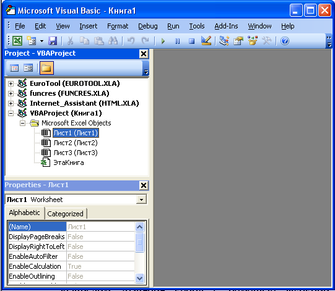The image size is (335, 291).
Task: Open Properties Window toolbar icon
Action: 238,41
